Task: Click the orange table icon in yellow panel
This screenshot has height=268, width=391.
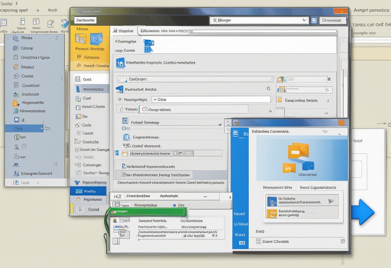Action: (80, 38)
